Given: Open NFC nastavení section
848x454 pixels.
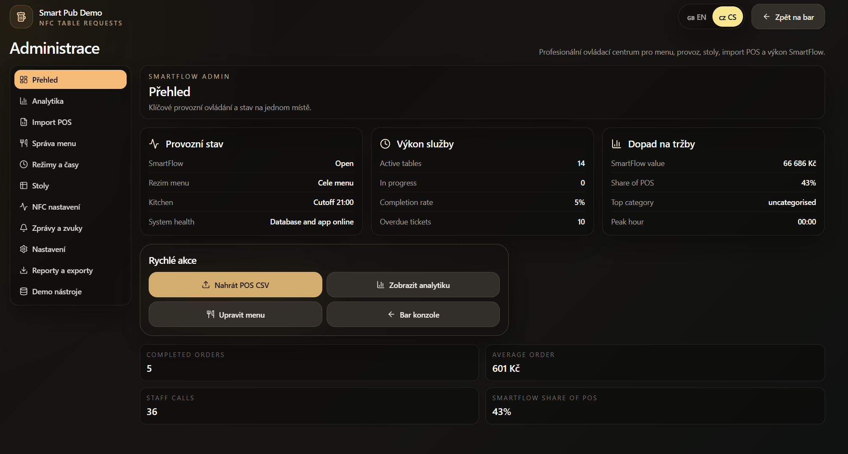Looking at the screenshot, I should pyautogui.click(x=70, y=207).
